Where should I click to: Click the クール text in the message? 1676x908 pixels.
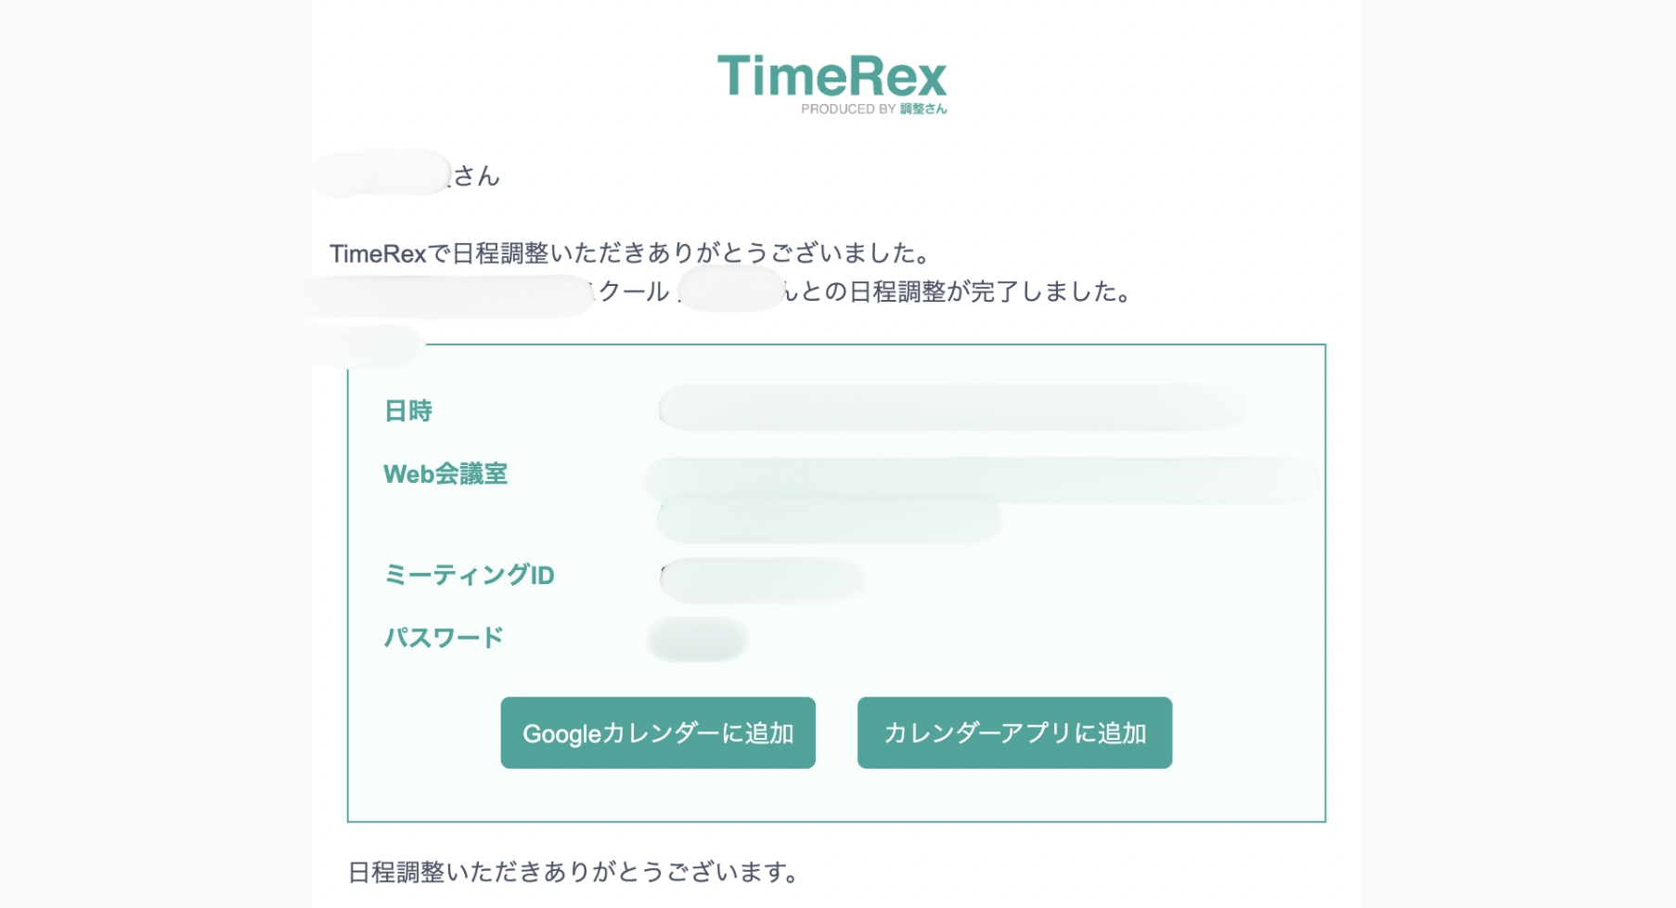pyautogui.click(x=635, y=292)
